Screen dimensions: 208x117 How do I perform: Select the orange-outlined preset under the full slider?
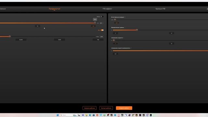[93, 26]
